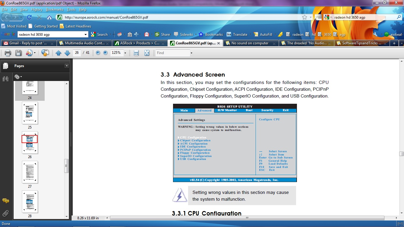Click the Firefox Back button
The height and width of the screenshot is (227, 404).
[x=7, y=17]
